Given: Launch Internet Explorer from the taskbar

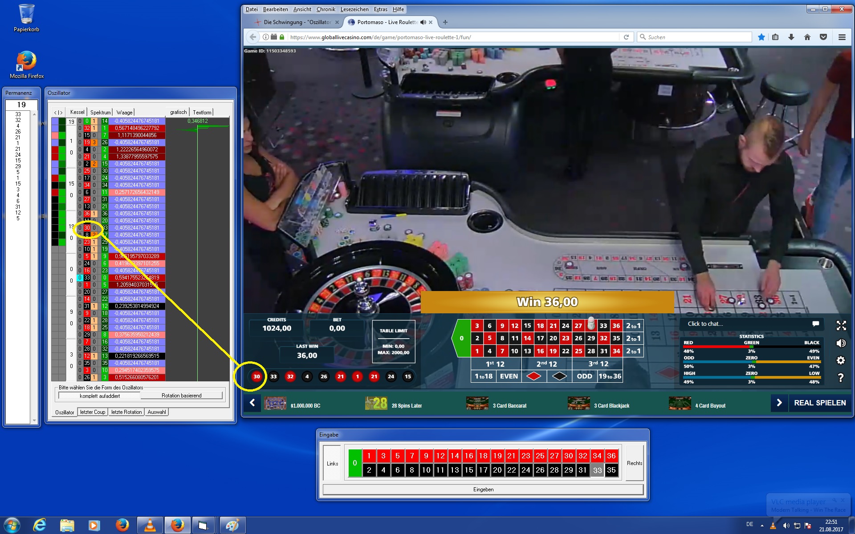Looking at the screenshot, I should (x=40, y=526).
